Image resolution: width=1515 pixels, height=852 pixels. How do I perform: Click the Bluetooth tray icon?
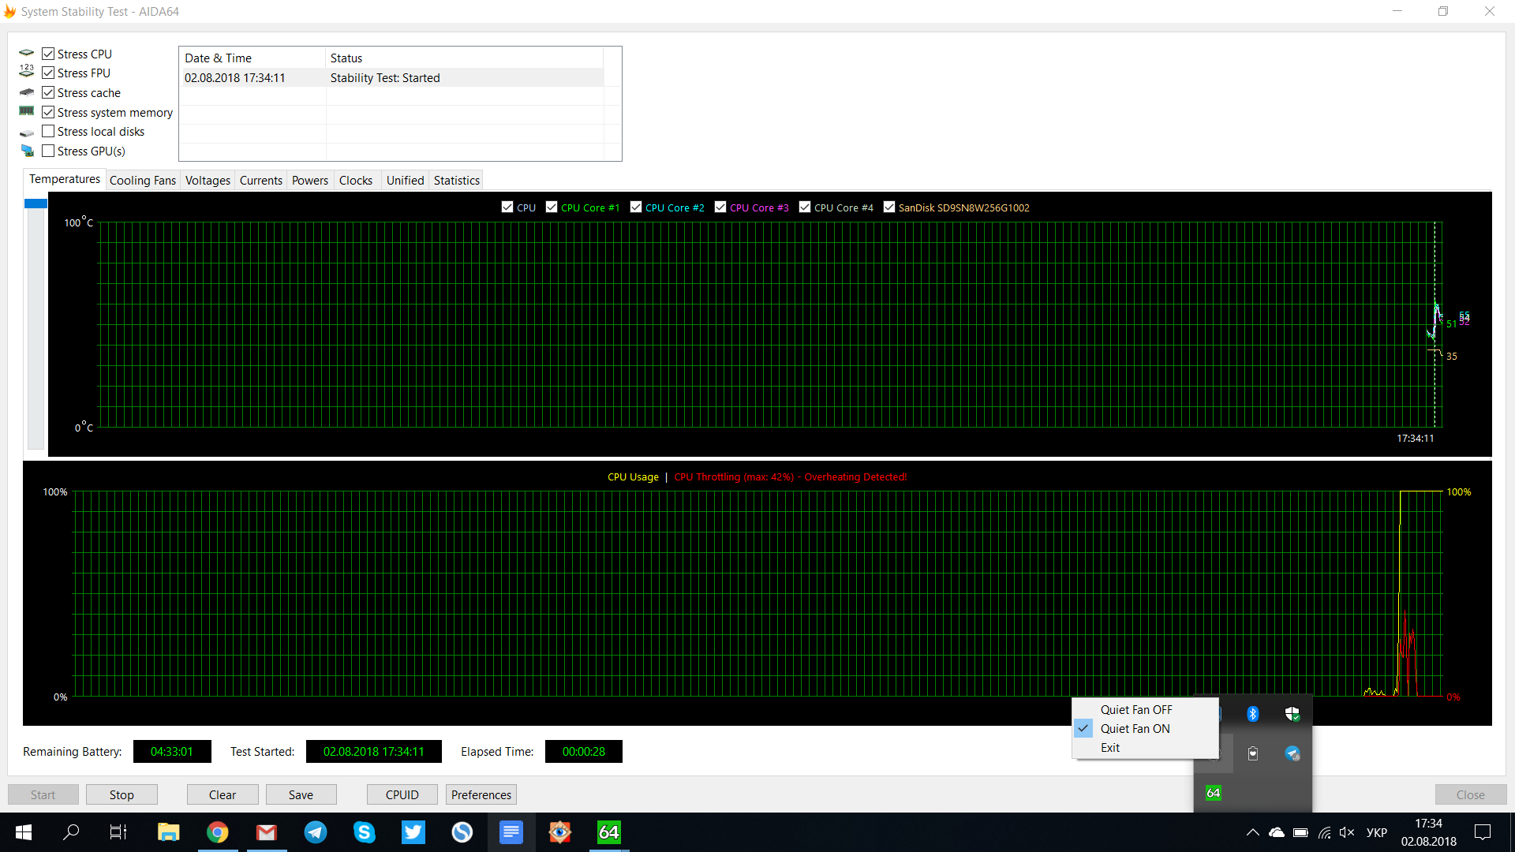[1252, 714]
